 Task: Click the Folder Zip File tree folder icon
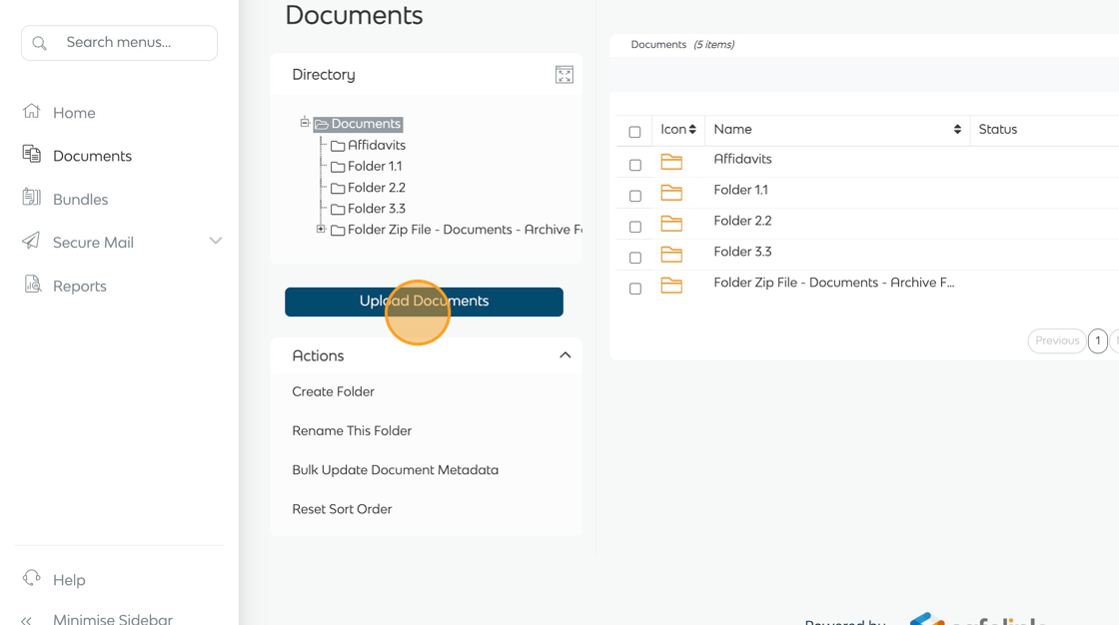coord(338,231)
